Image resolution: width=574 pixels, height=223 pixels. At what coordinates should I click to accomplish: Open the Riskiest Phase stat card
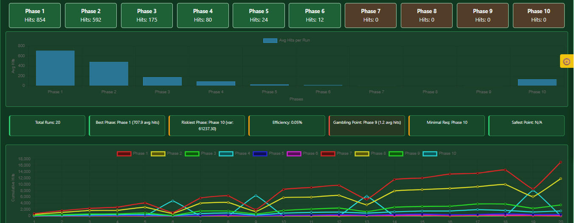click(x=207, y=125)
